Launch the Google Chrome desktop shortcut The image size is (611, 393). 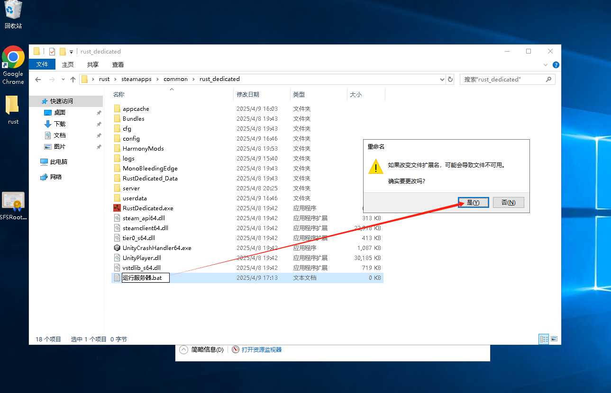click(x=13, y=65)
